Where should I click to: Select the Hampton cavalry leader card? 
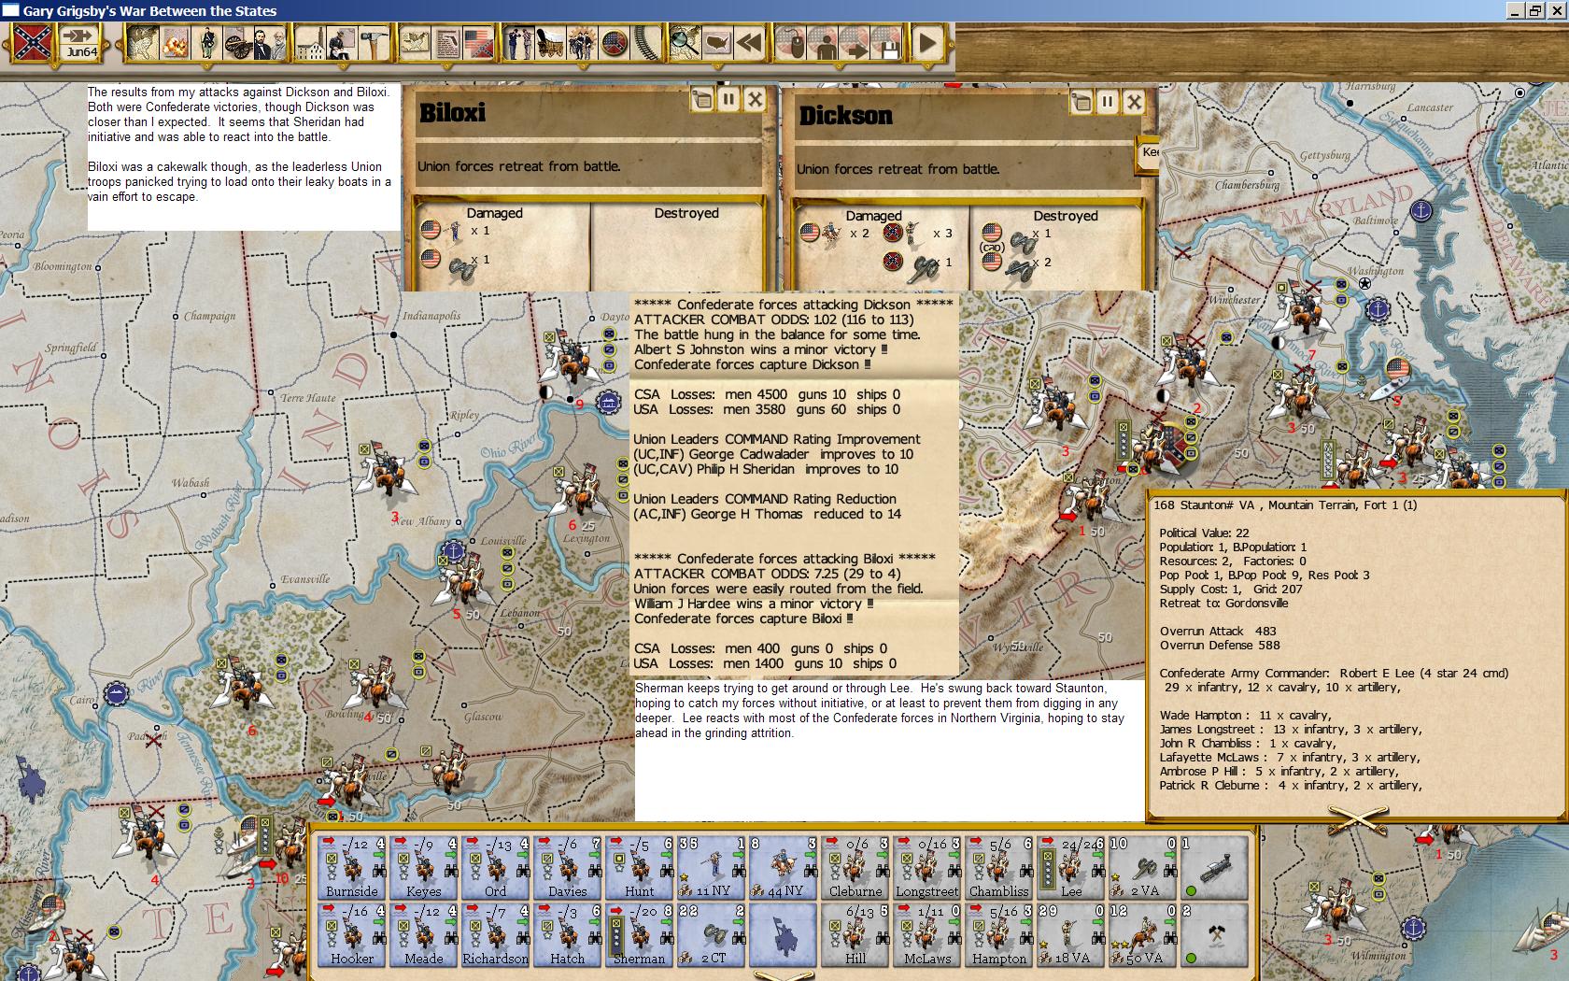(999, 934)
